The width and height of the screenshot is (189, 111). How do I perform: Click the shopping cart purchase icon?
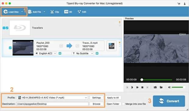(179, 4)
